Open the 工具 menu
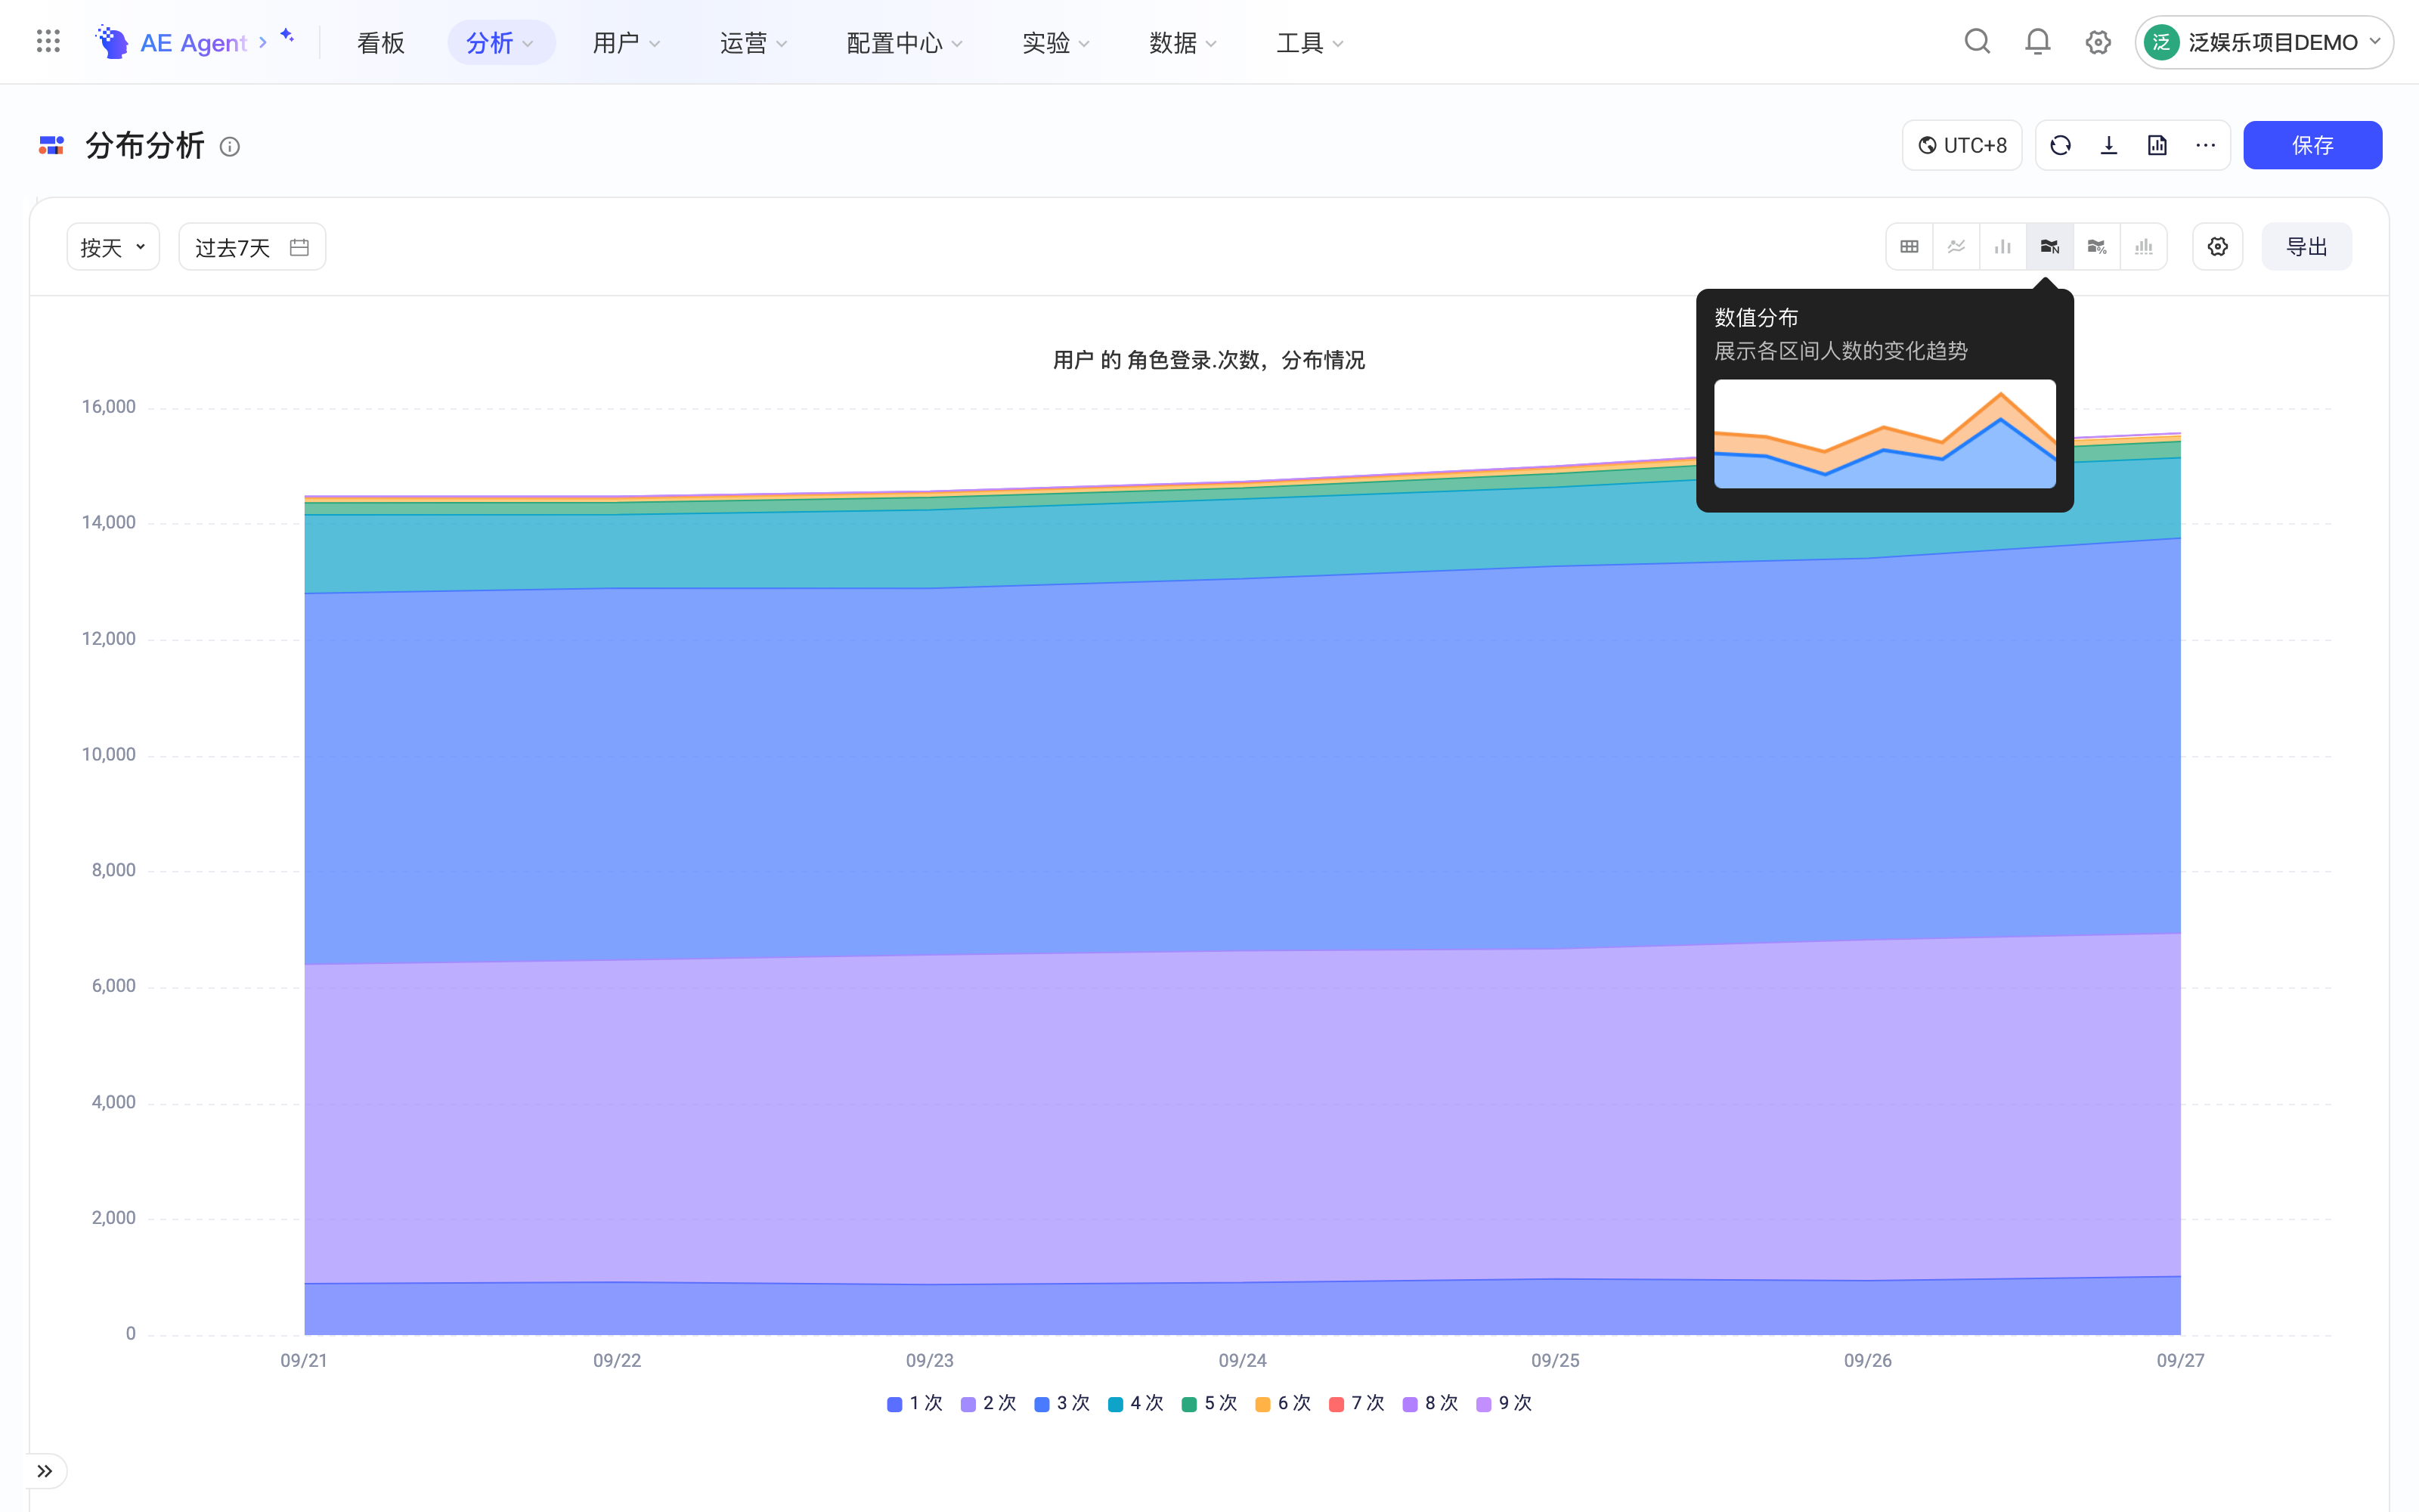This screenshot has width=2419, height=1512. click(x=1311, y=42)
